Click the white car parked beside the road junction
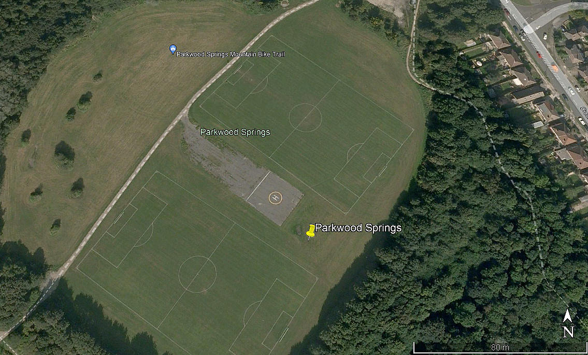 545,36
